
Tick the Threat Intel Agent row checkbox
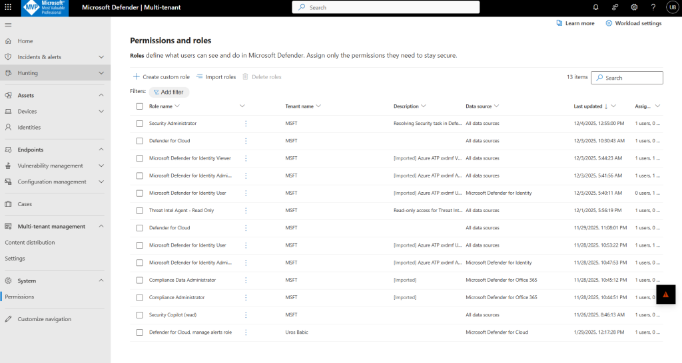140,211
